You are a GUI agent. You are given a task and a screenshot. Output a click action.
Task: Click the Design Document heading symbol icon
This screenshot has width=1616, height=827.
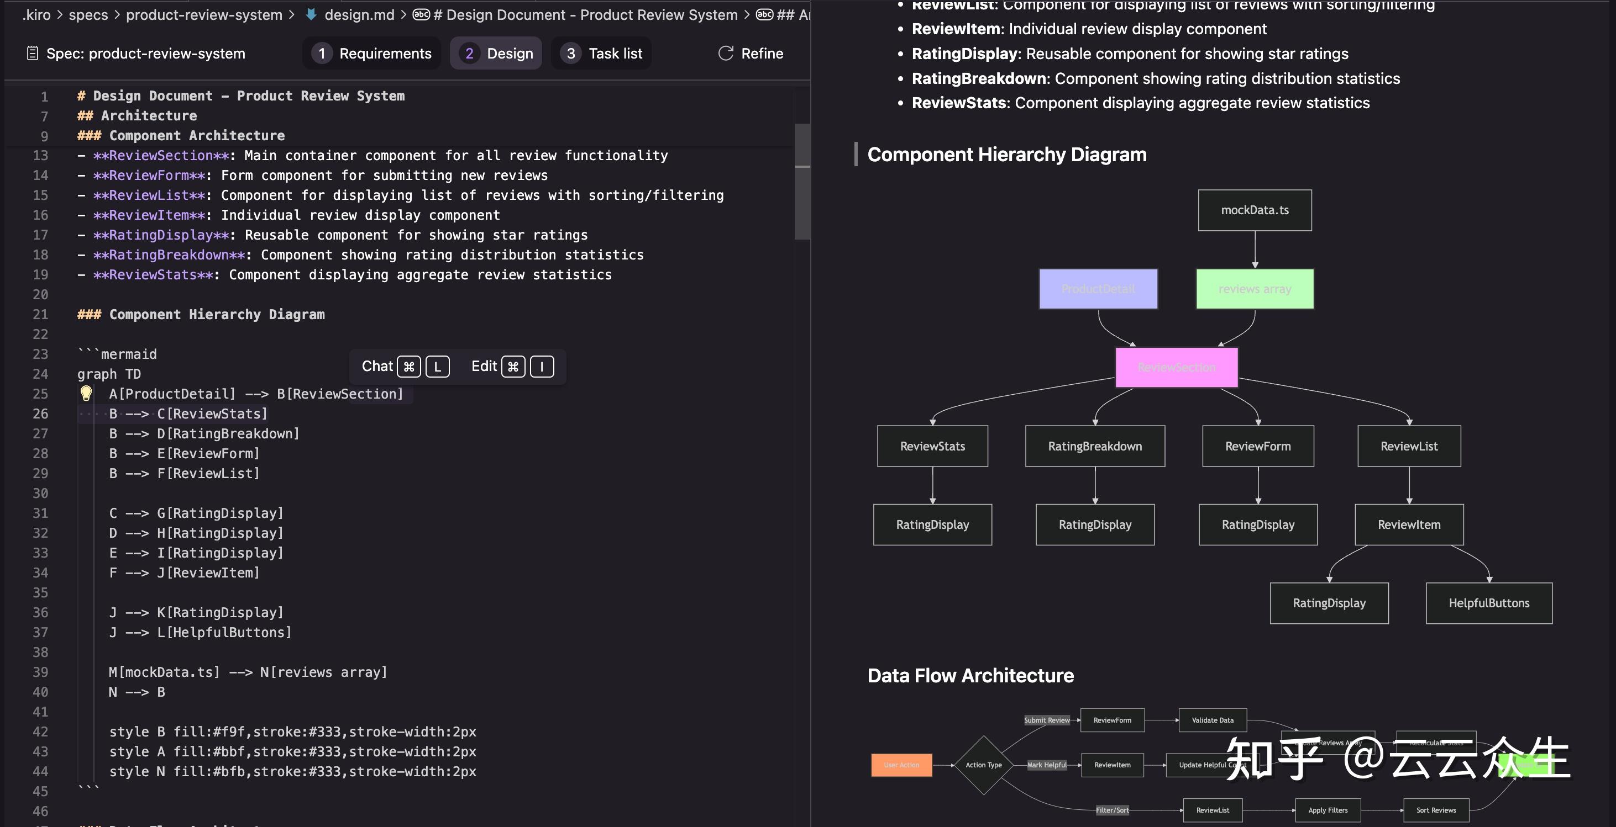coord(422,14)
